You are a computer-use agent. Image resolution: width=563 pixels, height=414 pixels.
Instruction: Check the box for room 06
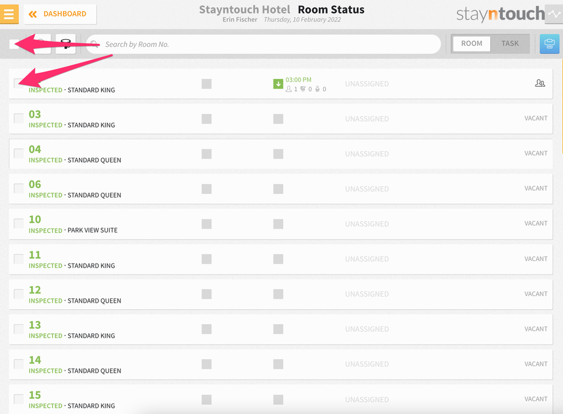(19, 188)
